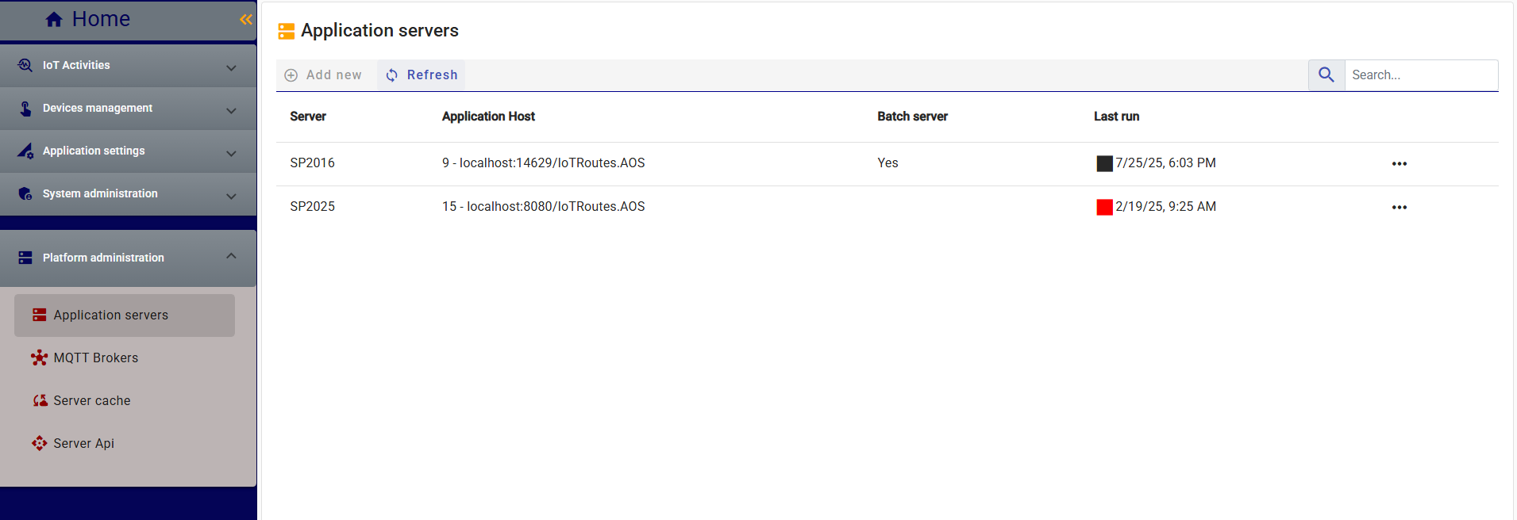
Task: Open three-dot menu for SP2016 row
Action: 1399,164
